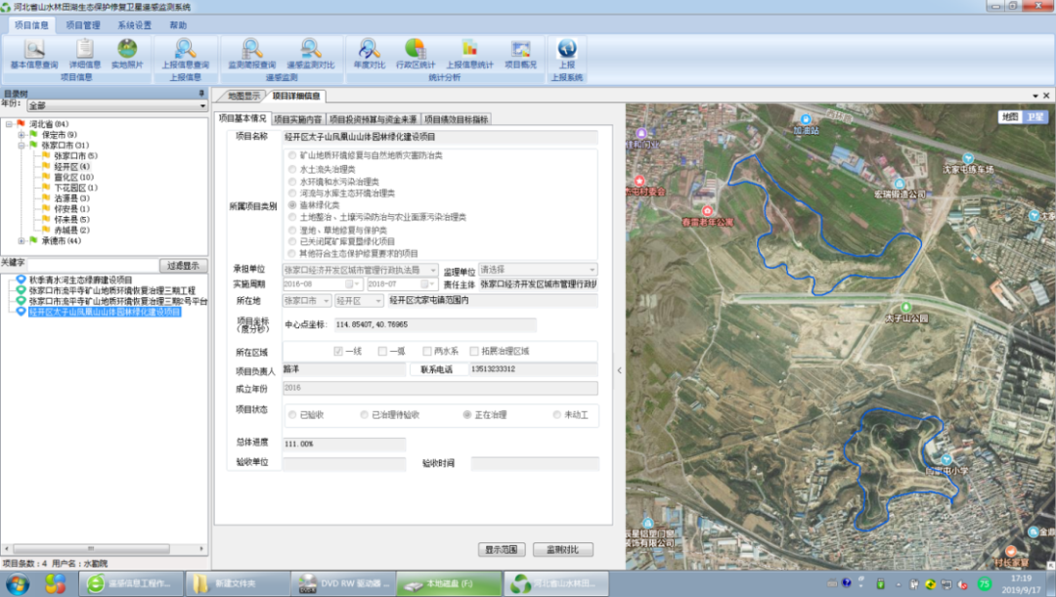1056x597 pixels.
Task: Open the 实地照片 ribbon tool
Action: click(x=127, y=54)
